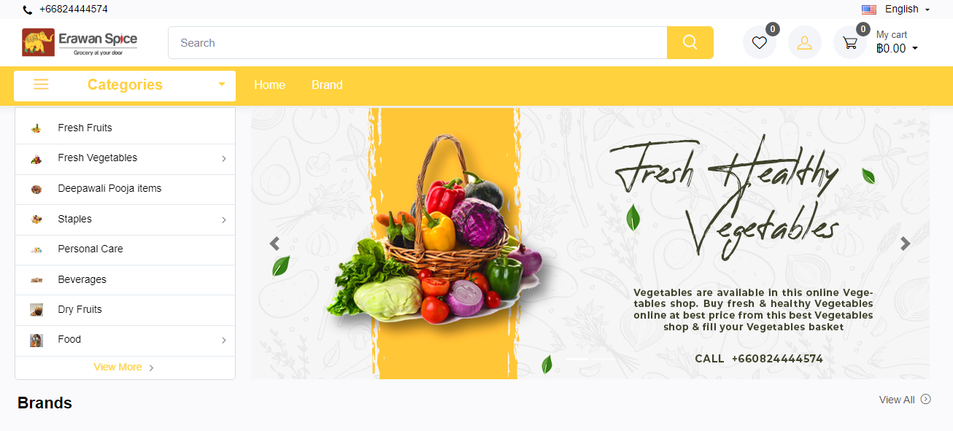Image resolution: width=953 pixels, height=431 pixels.
Task: Click into the Search input field
Action: (417, 42)
